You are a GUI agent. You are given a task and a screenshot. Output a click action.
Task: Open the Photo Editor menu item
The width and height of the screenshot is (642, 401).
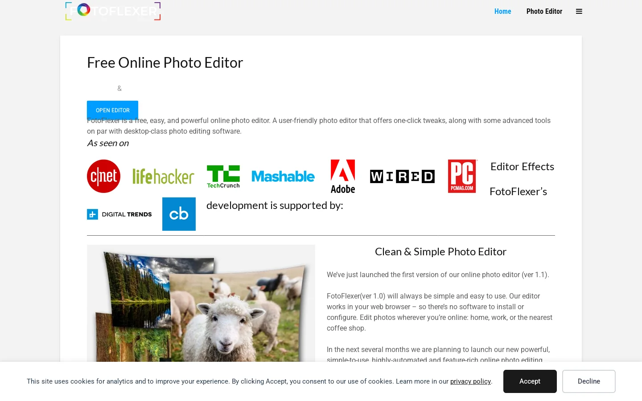pyautogui.click(x=544, y=12)
